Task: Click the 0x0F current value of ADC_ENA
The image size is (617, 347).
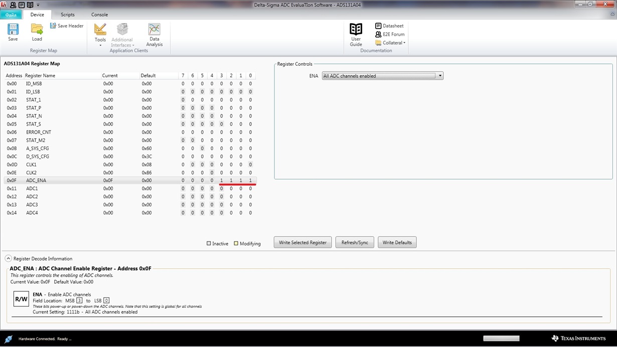Action: [108, 180]
